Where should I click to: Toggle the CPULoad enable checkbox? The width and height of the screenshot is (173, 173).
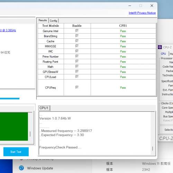77,76
